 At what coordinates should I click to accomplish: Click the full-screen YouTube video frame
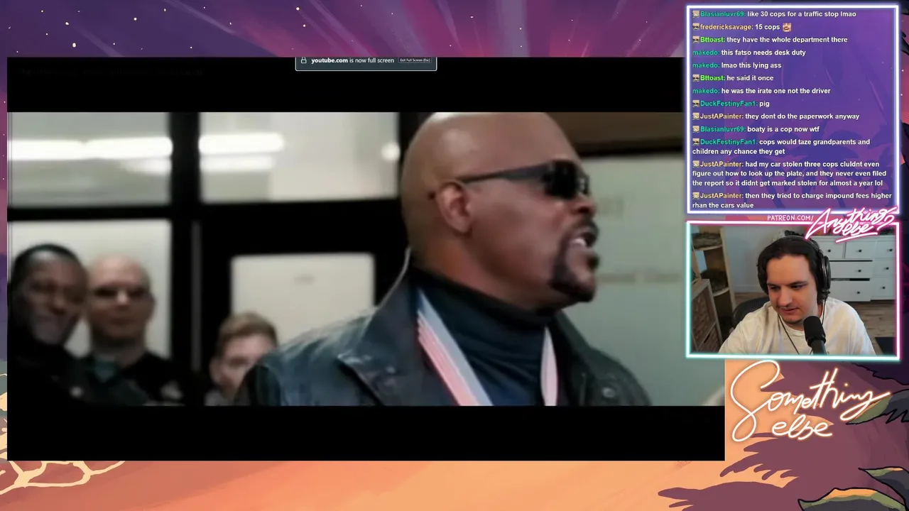pyautogui.click(x=366, y=258)
